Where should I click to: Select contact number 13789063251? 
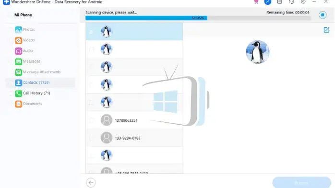tap(126, 120)
